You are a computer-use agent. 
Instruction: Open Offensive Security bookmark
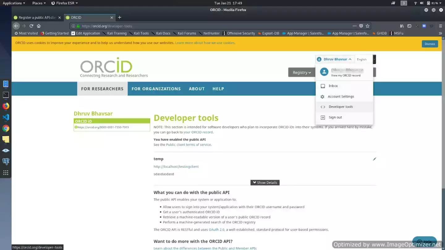[x=239, y=33]
